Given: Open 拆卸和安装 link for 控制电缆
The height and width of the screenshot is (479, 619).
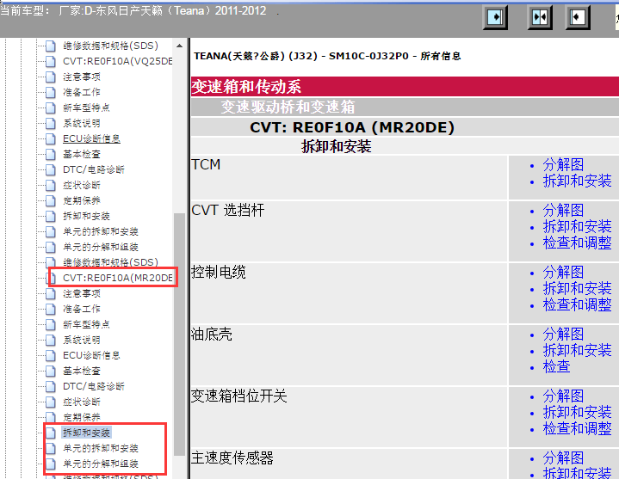Looking at the screenshot, I should [577, 289].
